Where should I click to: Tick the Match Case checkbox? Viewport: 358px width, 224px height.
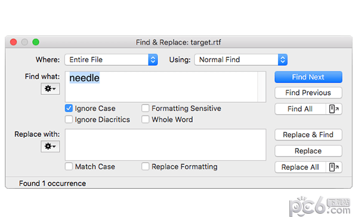pos(69,167)
